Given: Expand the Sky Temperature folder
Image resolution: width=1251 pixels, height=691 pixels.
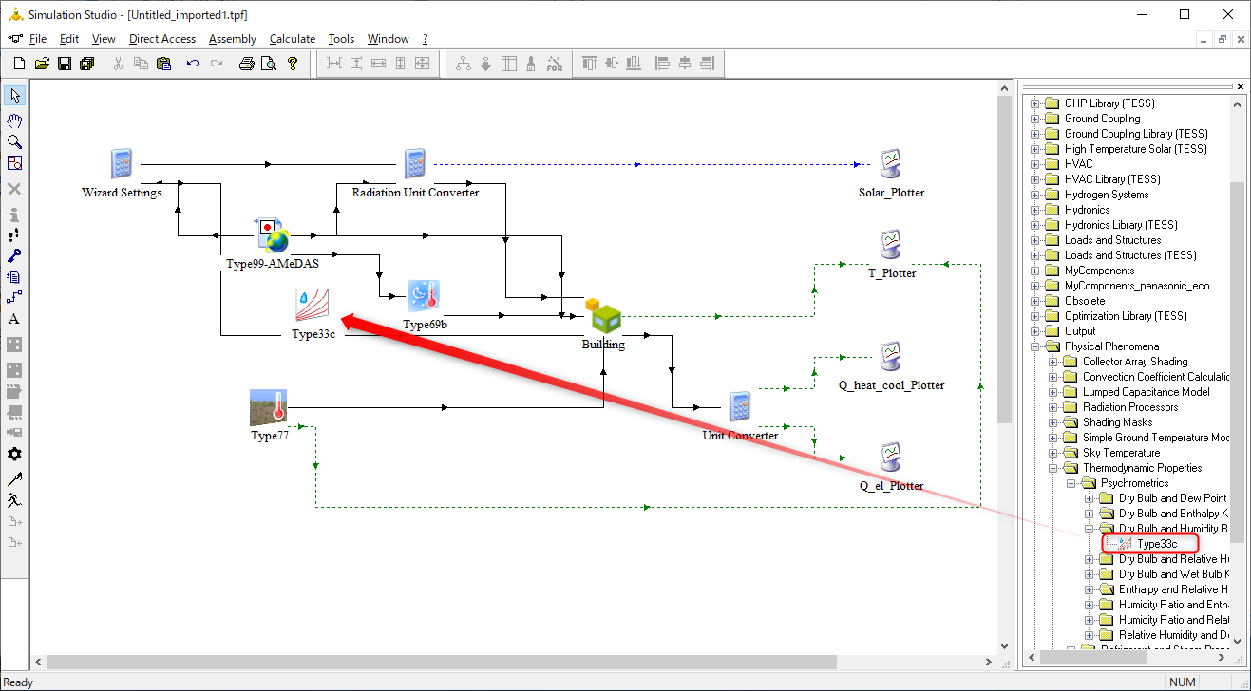Looking at the screenshot, I should point(1053,453).
